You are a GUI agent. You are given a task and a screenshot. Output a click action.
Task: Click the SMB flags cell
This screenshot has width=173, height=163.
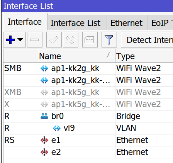(x=20, y=68)
